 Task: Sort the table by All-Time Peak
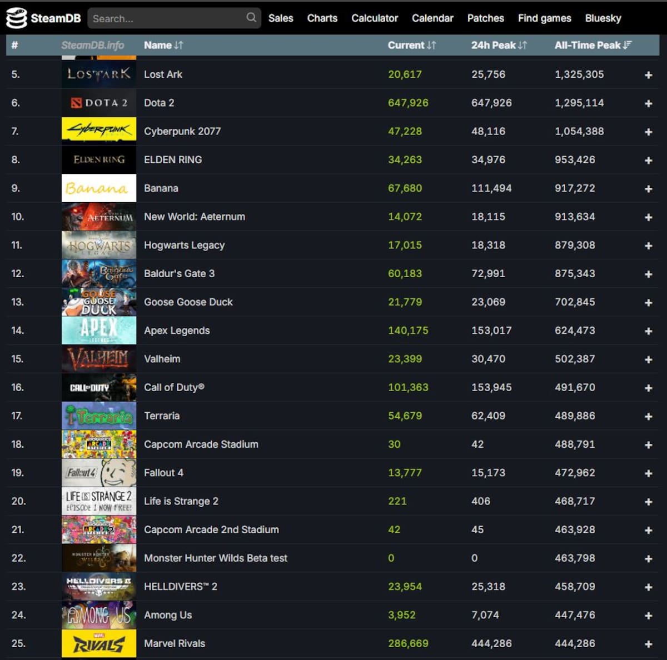(x=593, y=45)
